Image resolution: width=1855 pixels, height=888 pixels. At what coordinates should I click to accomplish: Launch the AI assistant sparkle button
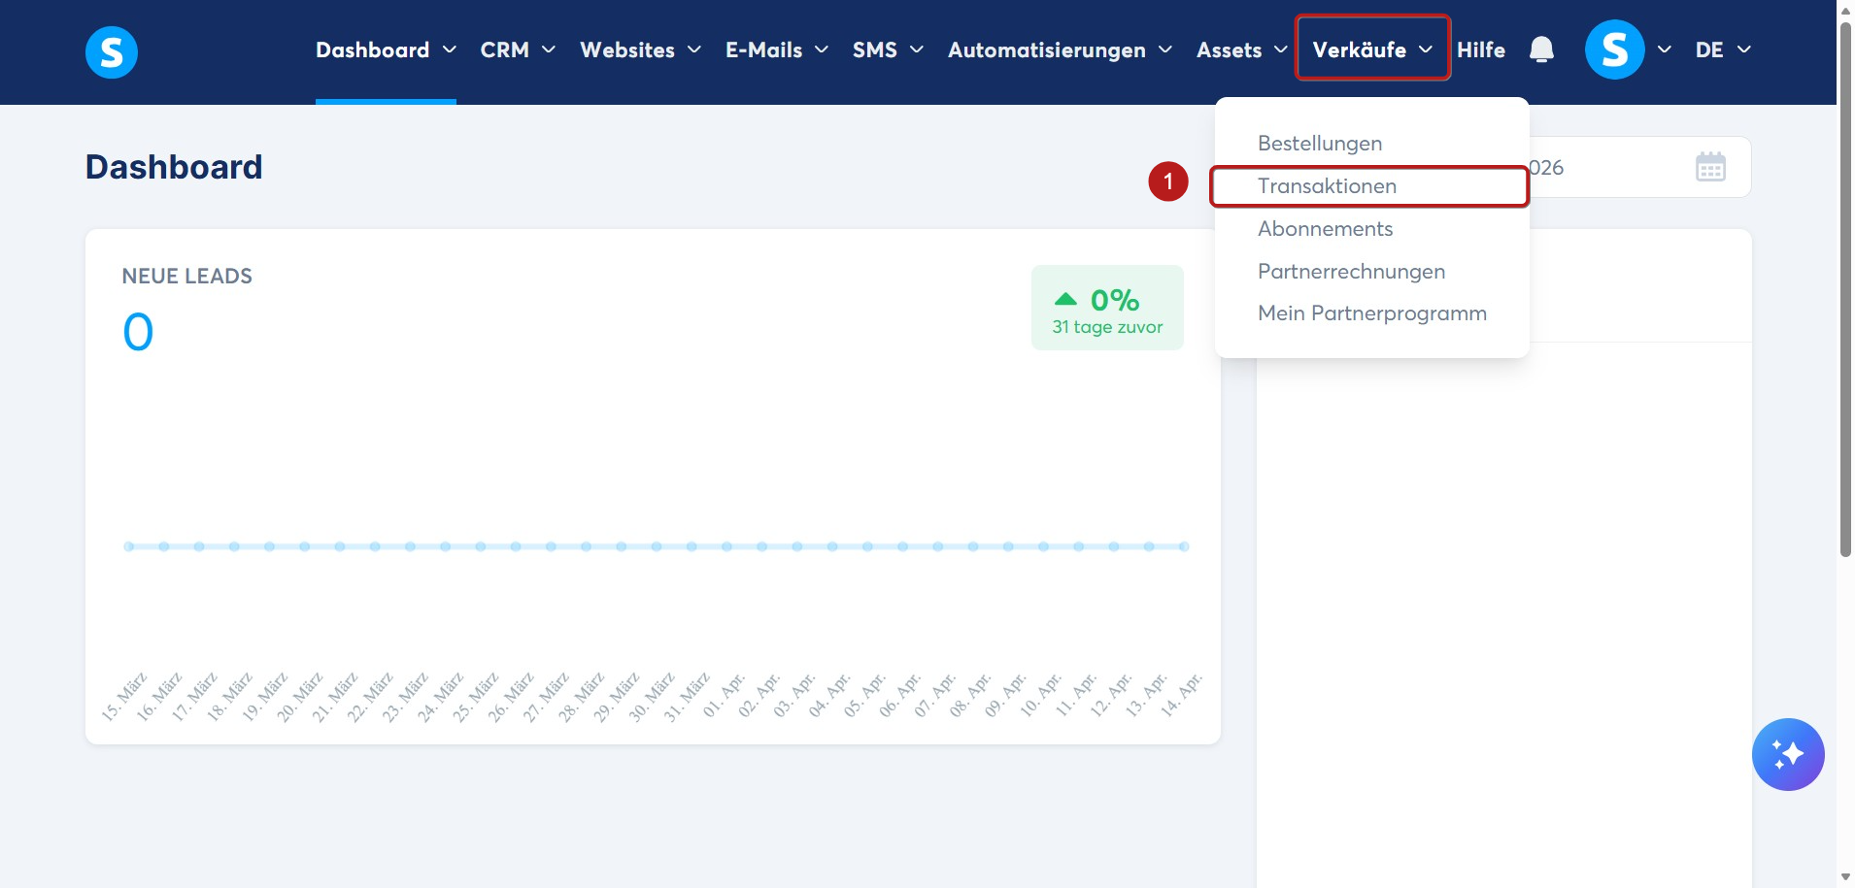tap(1788, 754)
